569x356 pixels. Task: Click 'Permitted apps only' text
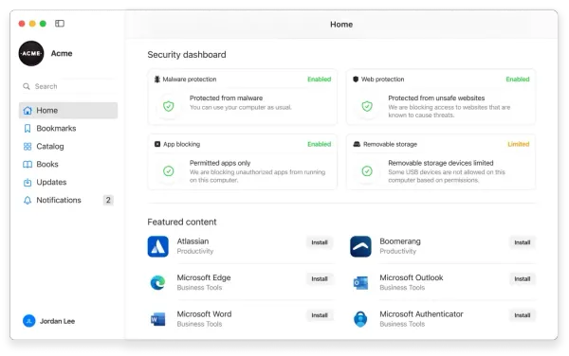tap(220, 163)
